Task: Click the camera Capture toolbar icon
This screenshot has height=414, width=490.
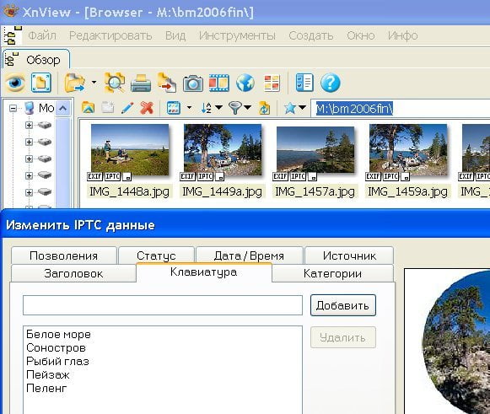Action: tap(193, 83)
